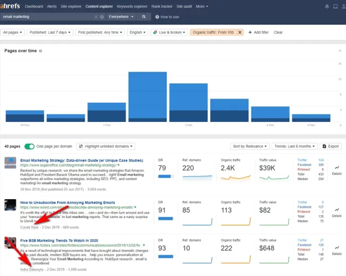Open the notifications bell icon
The image size is (346, 276).
click(328, 6)
